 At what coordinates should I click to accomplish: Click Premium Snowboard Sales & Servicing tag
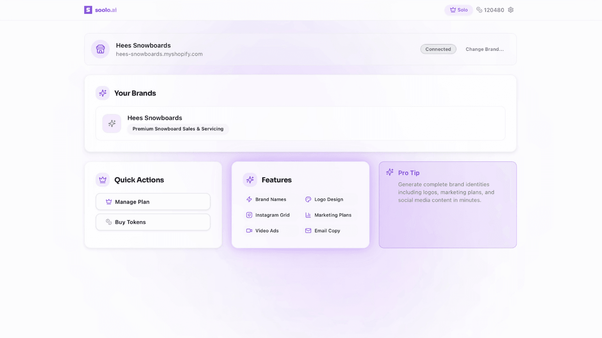pos(178,129)
